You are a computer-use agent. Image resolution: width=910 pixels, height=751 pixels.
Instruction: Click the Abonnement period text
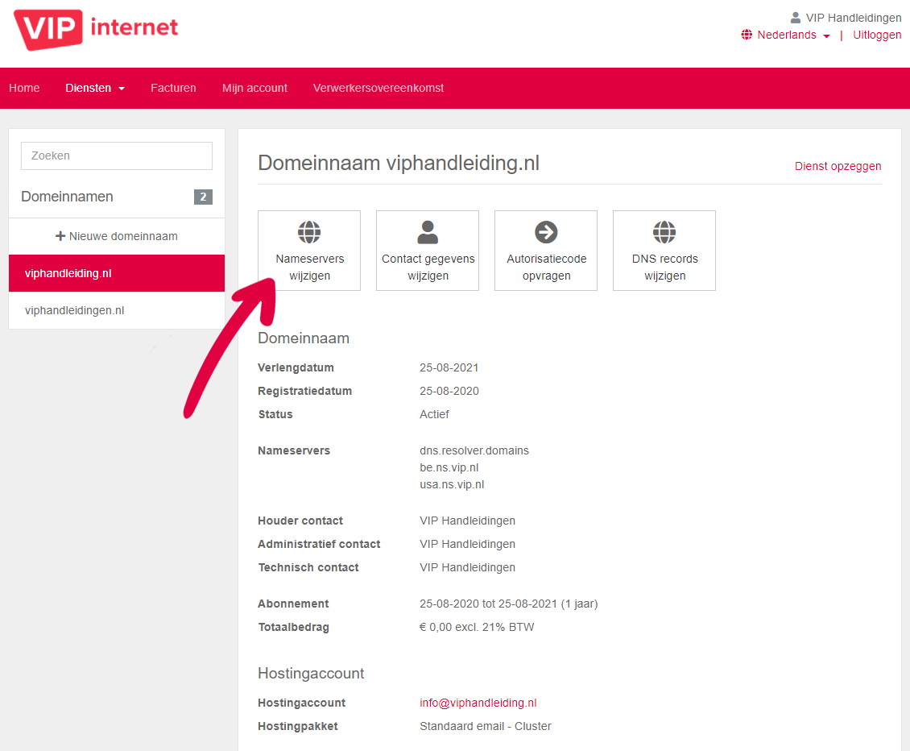(x=508, y=604)
